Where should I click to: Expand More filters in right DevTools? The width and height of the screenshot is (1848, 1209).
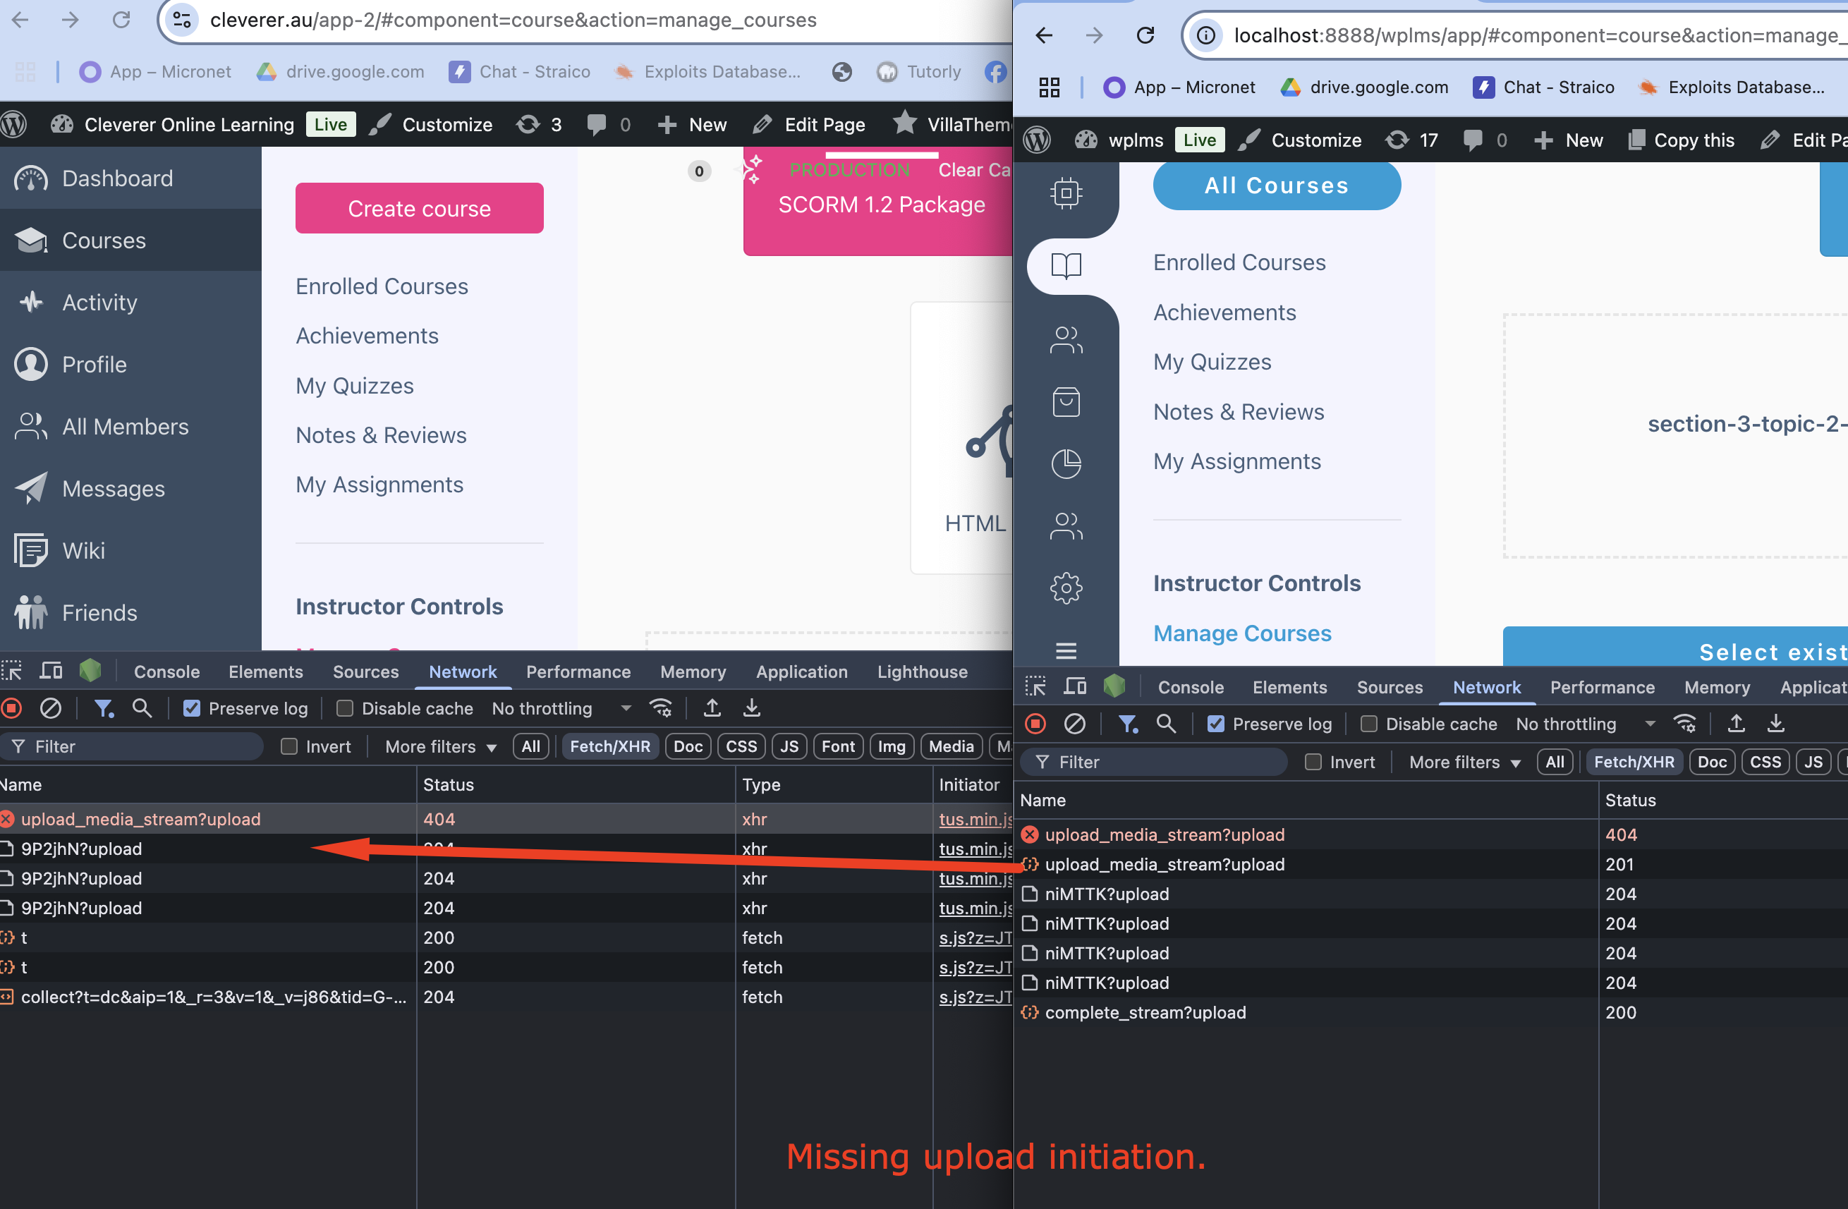coord(1465,762)
